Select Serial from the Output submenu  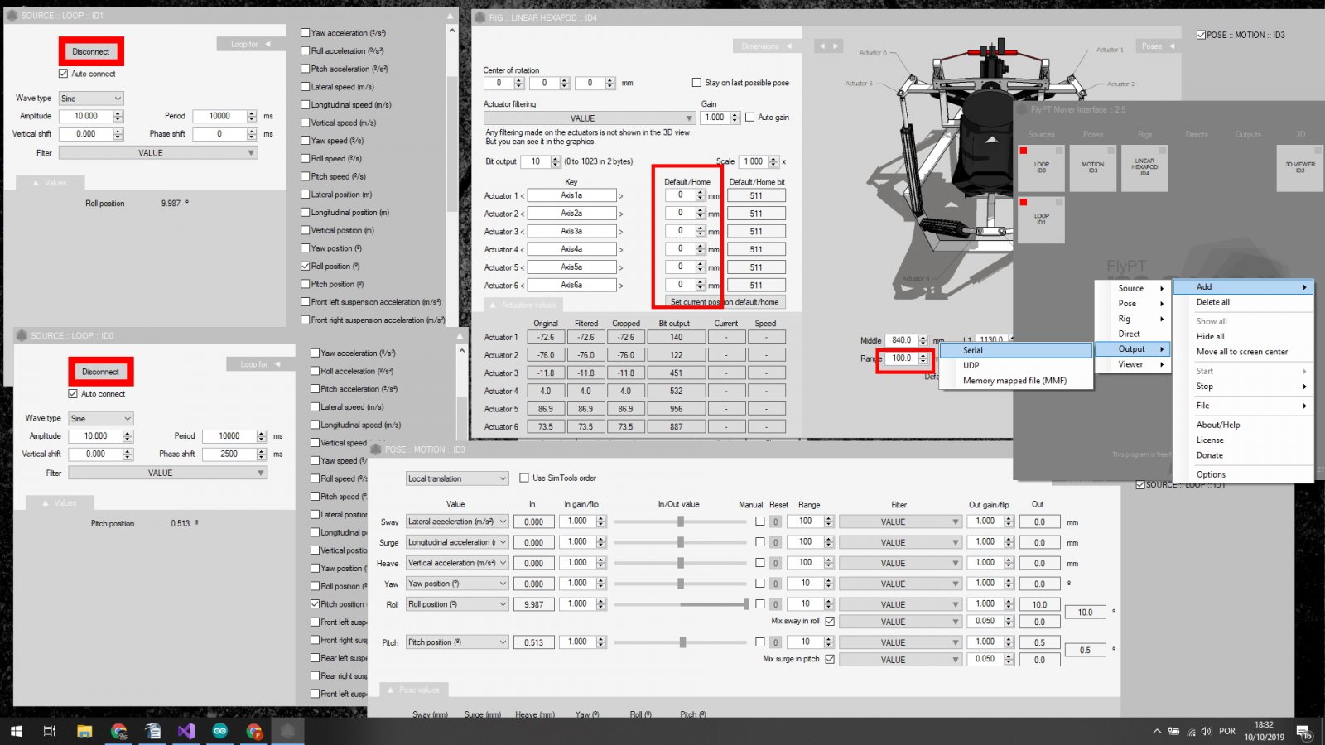pyautogui.click(x=1016, y=350)
